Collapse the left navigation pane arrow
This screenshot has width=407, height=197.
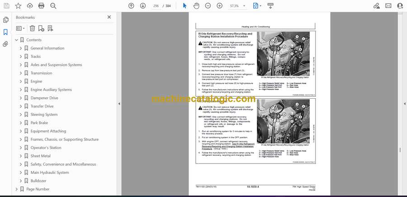pos(119,104)
